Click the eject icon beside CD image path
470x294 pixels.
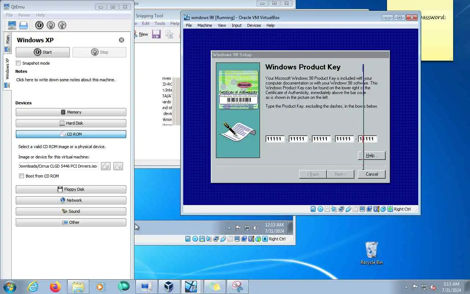tap(106, 166)
